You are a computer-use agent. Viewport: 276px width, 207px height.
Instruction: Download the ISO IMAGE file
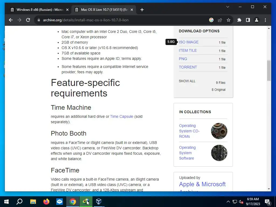188,42
